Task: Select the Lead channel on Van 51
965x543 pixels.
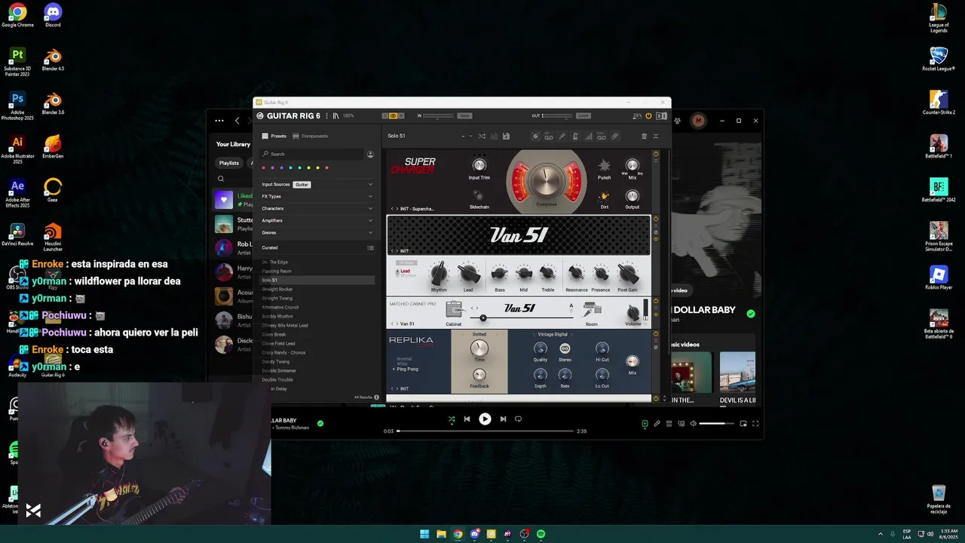Action: point(405,271)
